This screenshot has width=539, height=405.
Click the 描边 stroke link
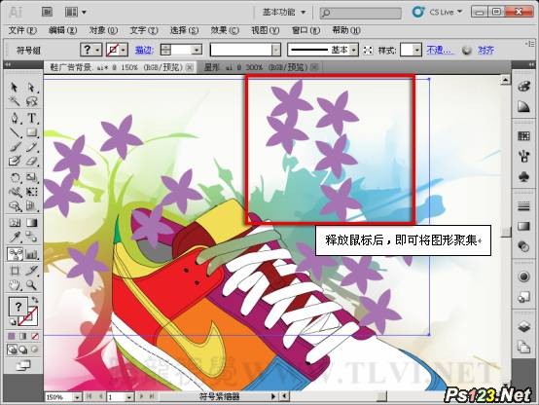[144, 51]
